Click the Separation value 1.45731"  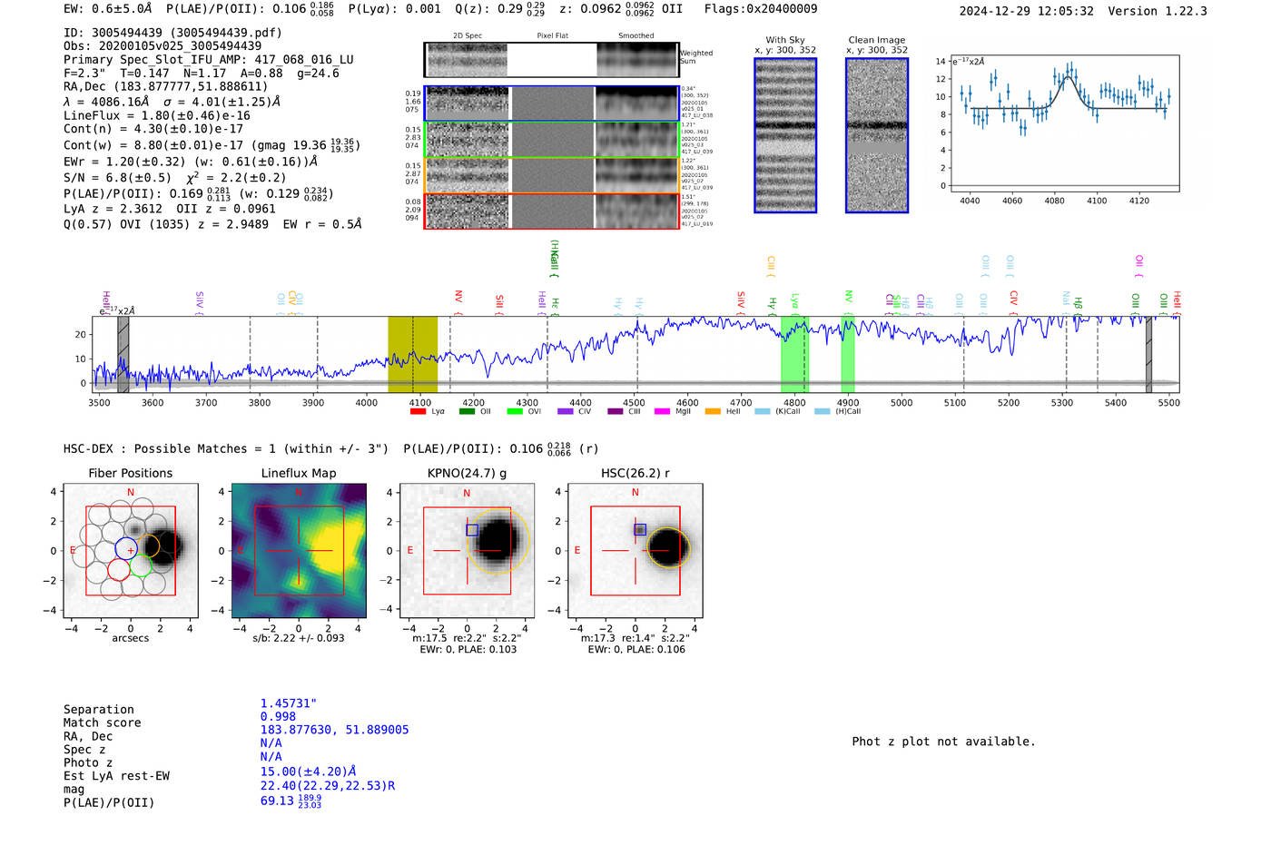coord(289,703)
